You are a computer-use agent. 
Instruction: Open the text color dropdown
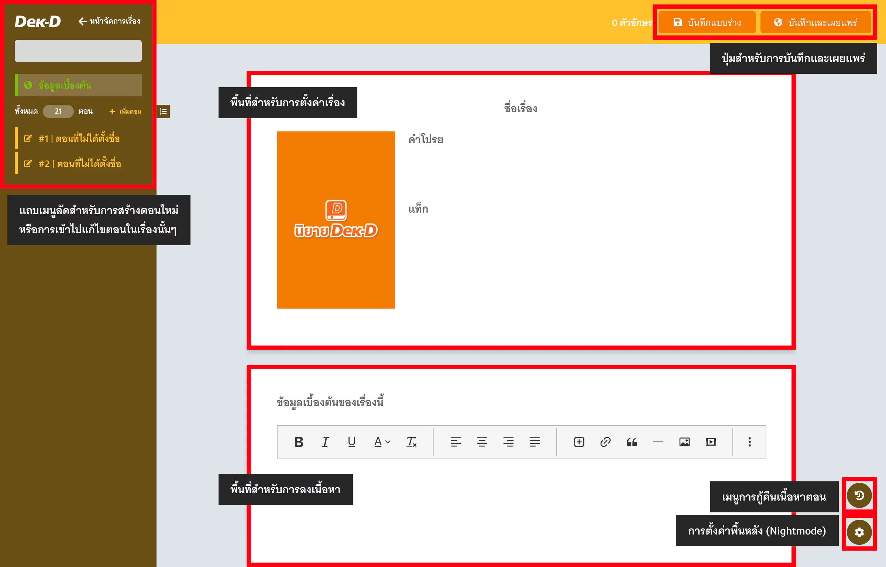tap(382, 442)
